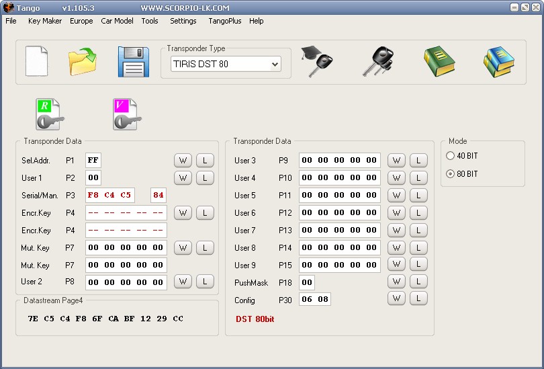Click the Sel.Addr. P1 field showing FF
Screen dimensions: 544x369
click(93, 161)
